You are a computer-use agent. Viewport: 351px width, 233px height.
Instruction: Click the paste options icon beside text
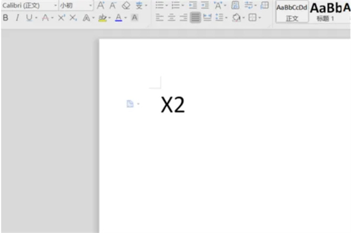click(130, 104)
